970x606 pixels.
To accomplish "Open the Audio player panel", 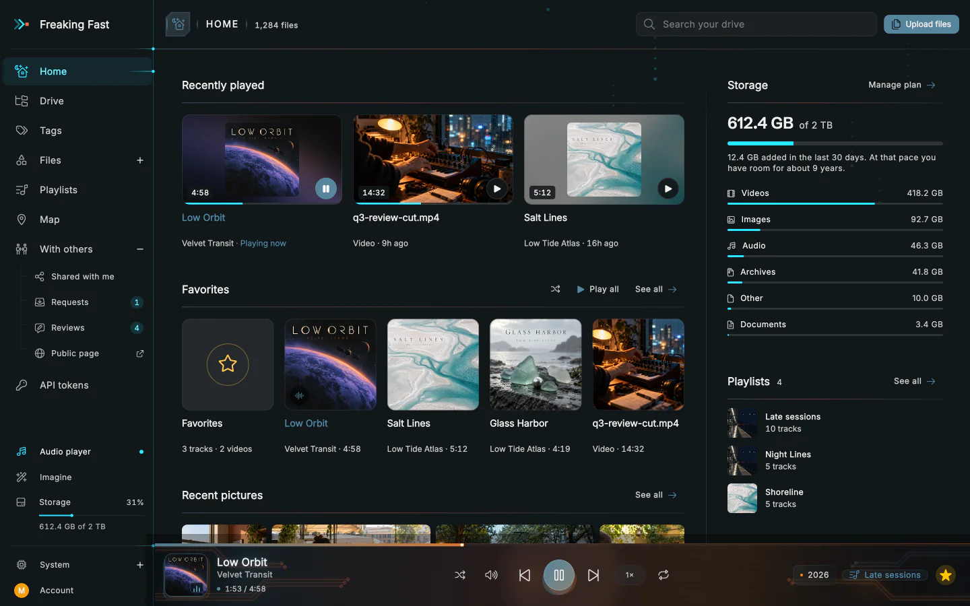I will (x=77, y=452).
